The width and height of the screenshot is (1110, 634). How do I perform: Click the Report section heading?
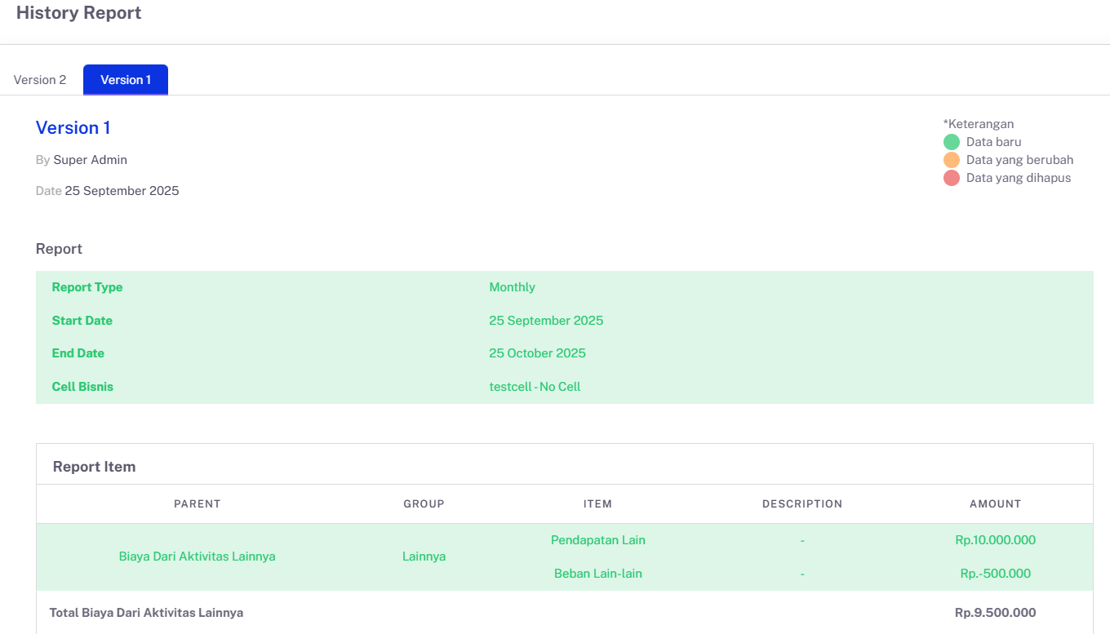[x=60, y=249]
